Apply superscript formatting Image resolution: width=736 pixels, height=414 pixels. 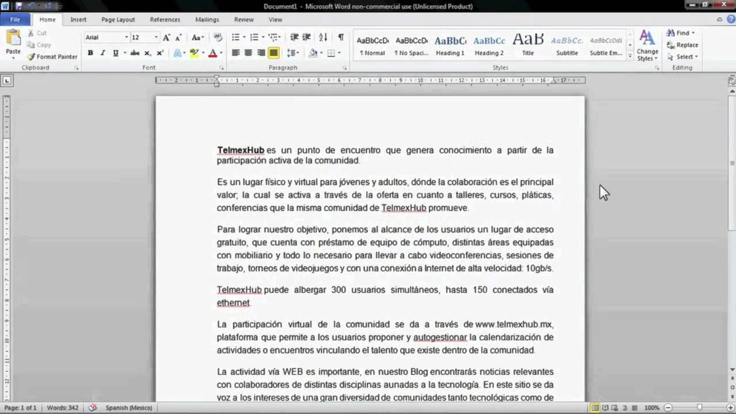pos(160,53)
